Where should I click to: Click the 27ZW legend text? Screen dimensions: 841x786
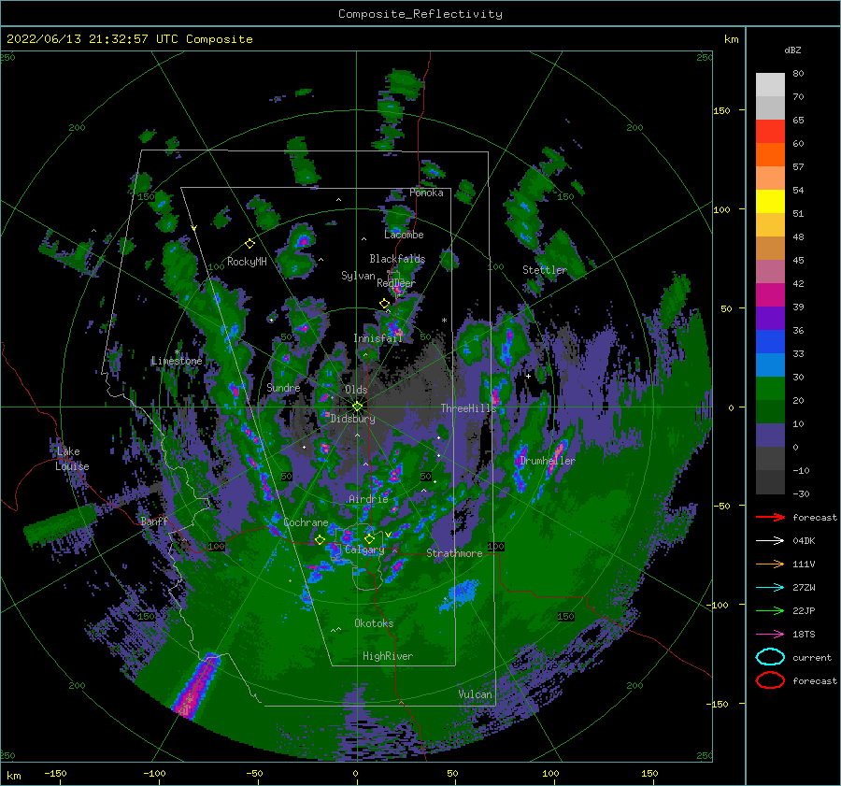[804, 588]
